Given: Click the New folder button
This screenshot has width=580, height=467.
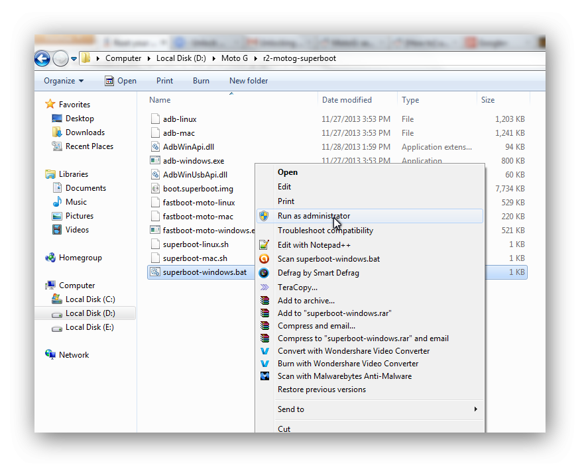Looking at the screenshot, I should point(249,81).
